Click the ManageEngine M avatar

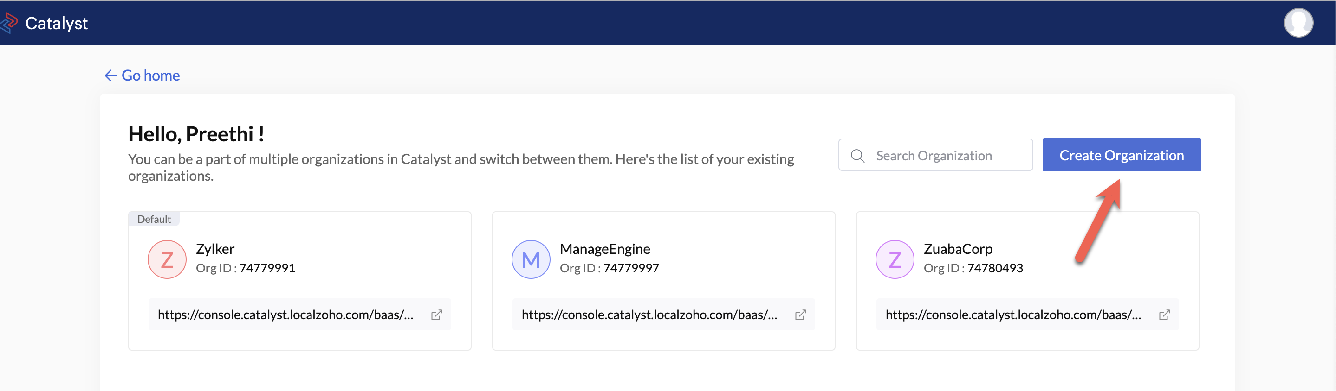pos(531,259)
